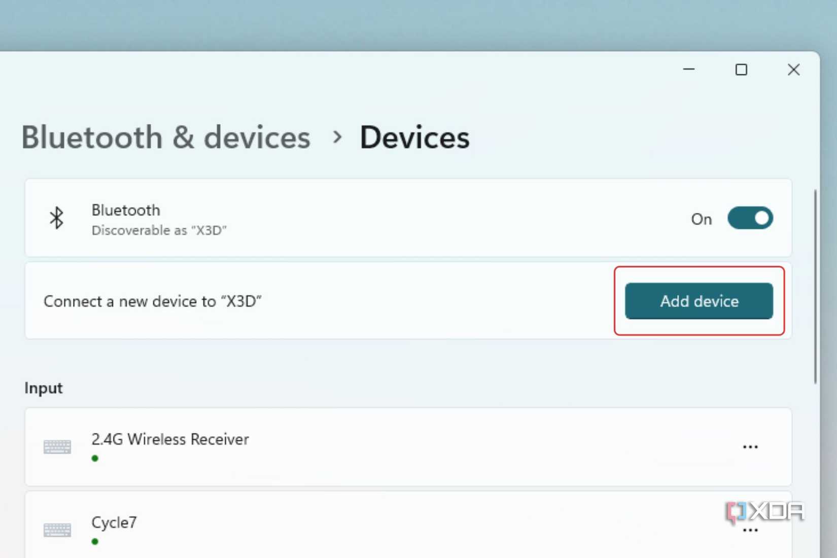Click the Discoverable as "X3D" text
Screen dimensions: 837x558
[x=159, y=230]
